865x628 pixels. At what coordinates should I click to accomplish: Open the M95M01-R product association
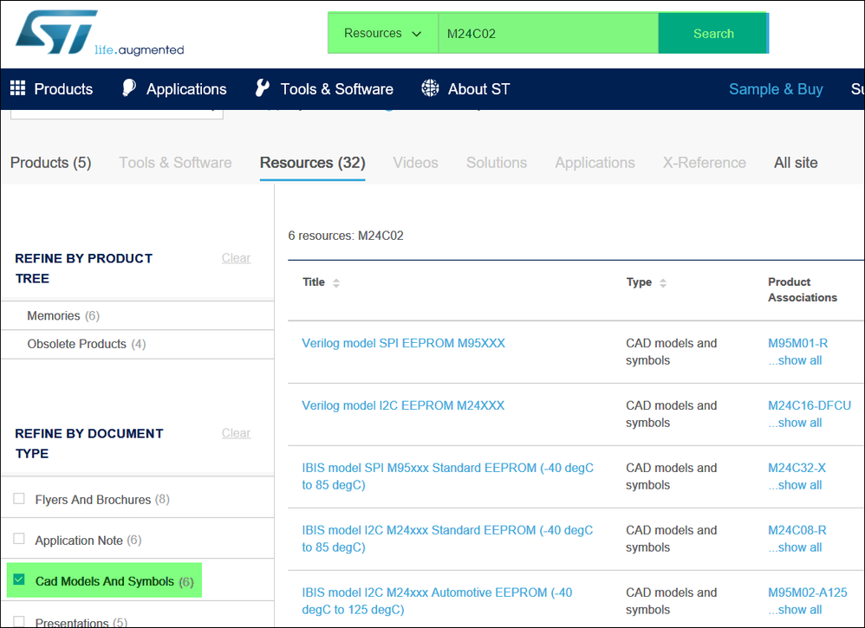(797, 344)
